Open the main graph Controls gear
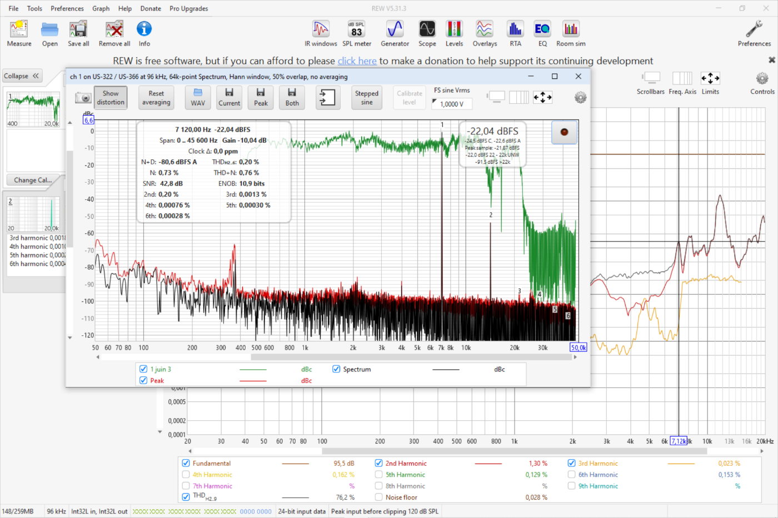 point(762,78)
